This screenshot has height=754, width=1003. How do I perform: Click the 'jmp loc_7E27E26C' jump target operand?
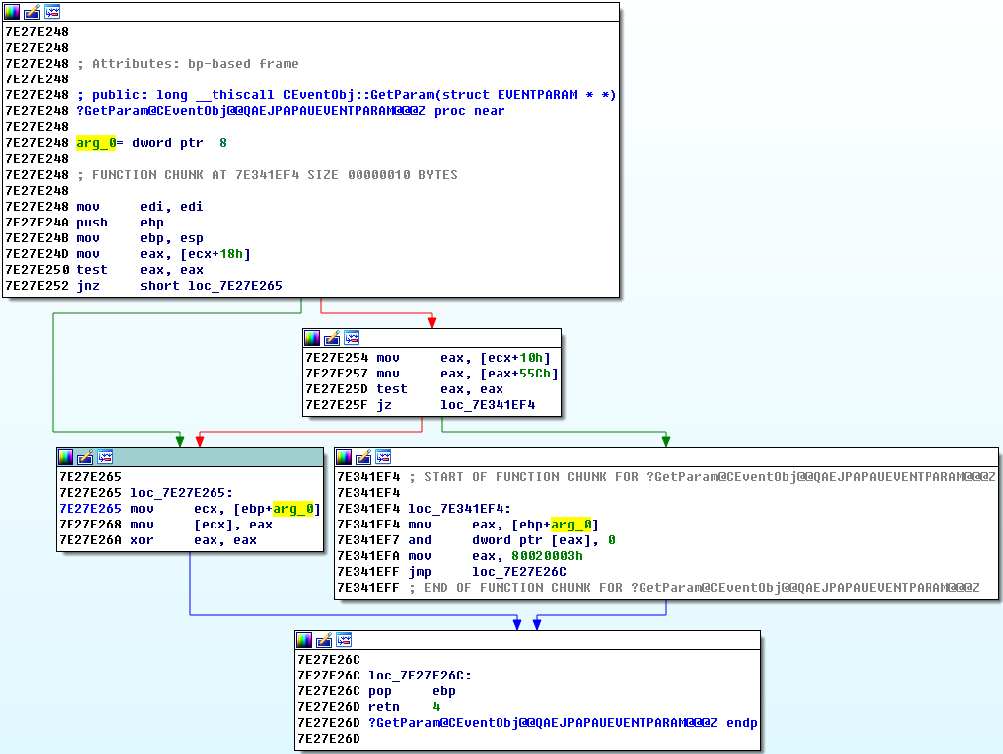tap(518, 572)
